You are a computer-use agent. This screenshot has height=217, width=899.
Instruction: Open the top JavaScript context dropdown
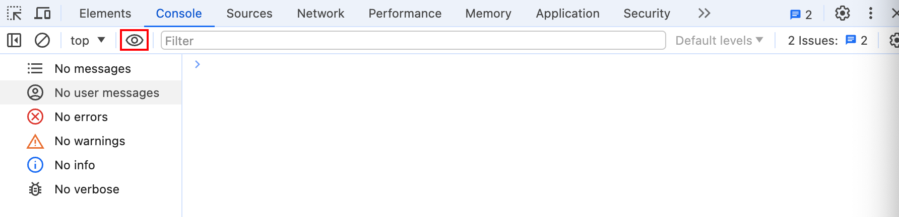click(x=88, y=40)
